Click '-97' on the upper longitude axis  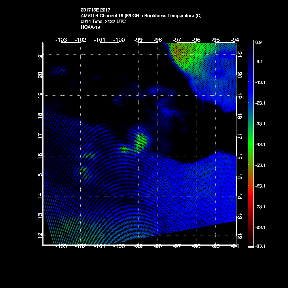tap(177, 40)
